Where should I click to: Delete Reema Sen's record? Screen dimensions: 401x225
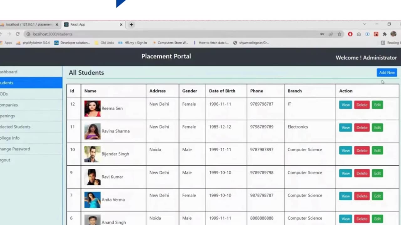[x=362, y=105]
